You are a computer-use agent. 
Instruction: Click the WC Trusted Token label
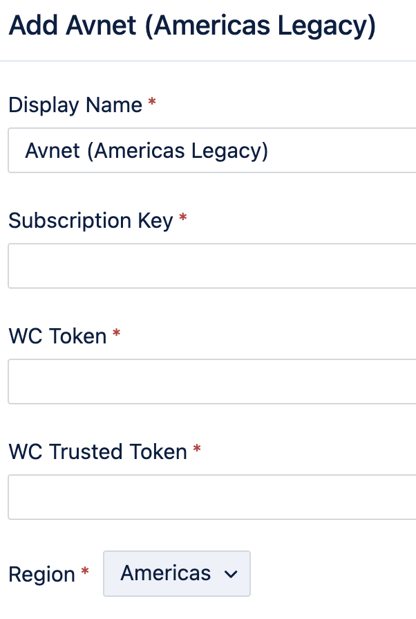[x=97, y=452]
